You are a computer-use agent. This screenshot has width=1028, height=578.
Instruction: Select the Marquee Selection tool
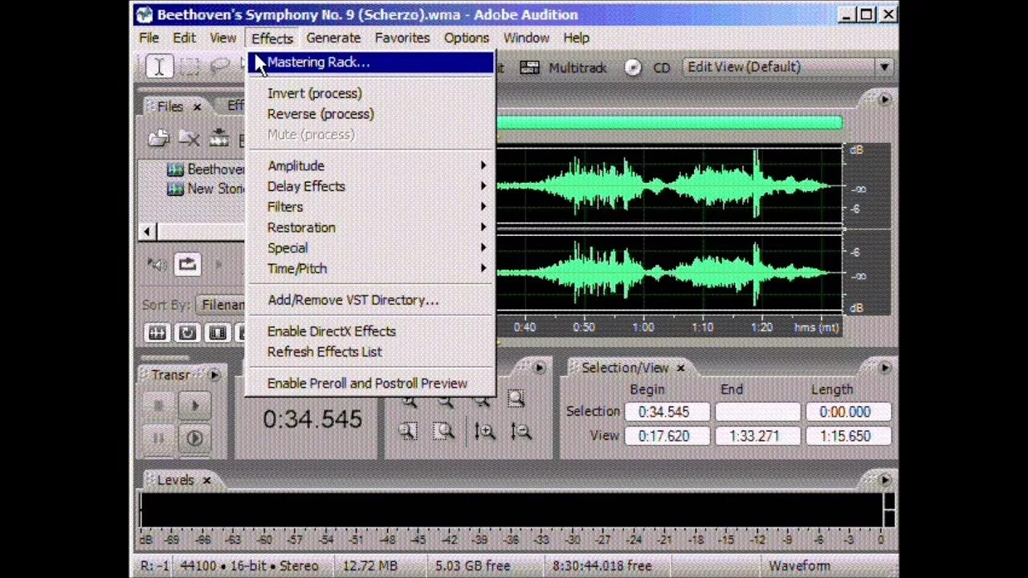[189, 67]
